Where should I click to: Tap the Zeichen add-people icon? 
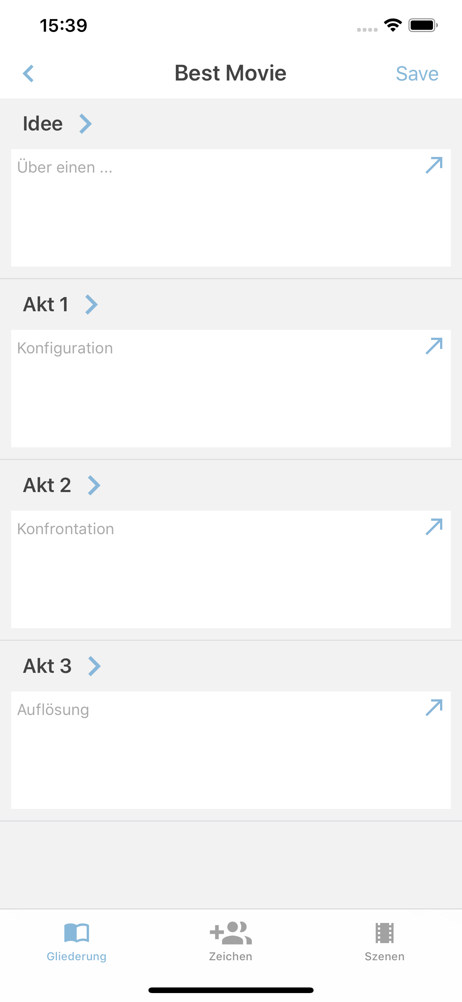(231, 932)
